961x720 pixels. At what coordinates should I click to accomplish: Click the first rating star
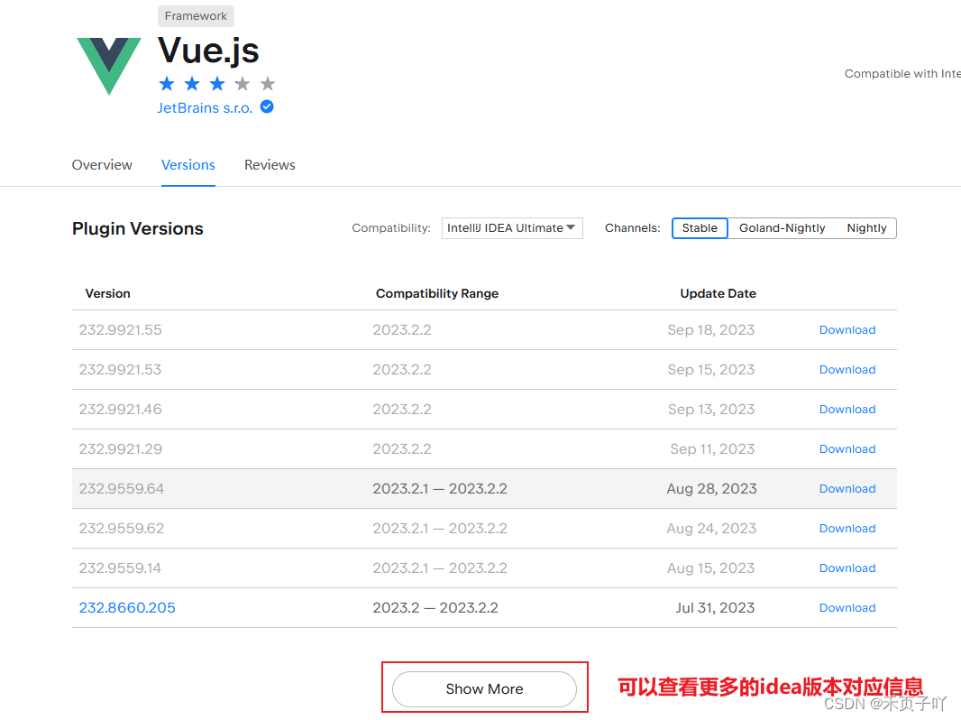(167, 83)
